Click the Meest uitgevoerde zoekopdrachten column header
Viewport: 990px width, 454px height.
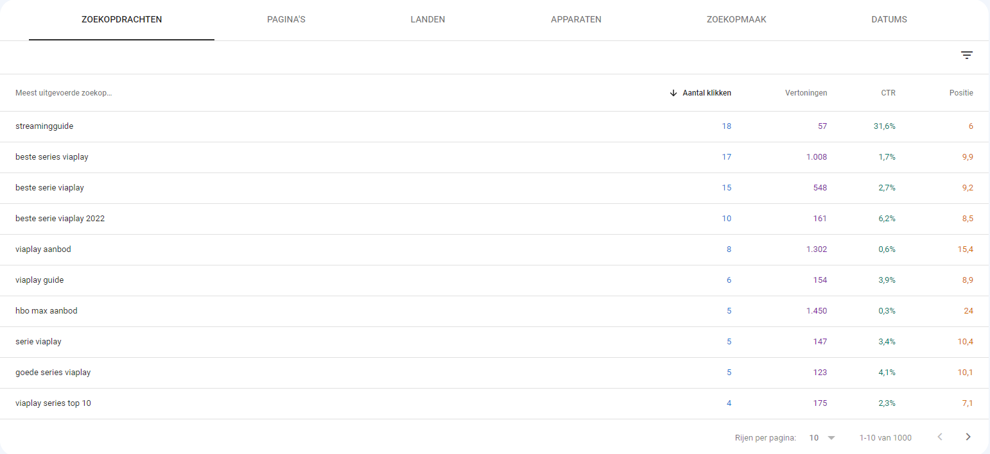coord(64,93)
